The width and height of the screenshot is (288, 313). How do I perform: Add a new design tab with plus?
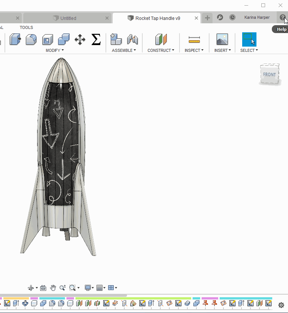207,18
